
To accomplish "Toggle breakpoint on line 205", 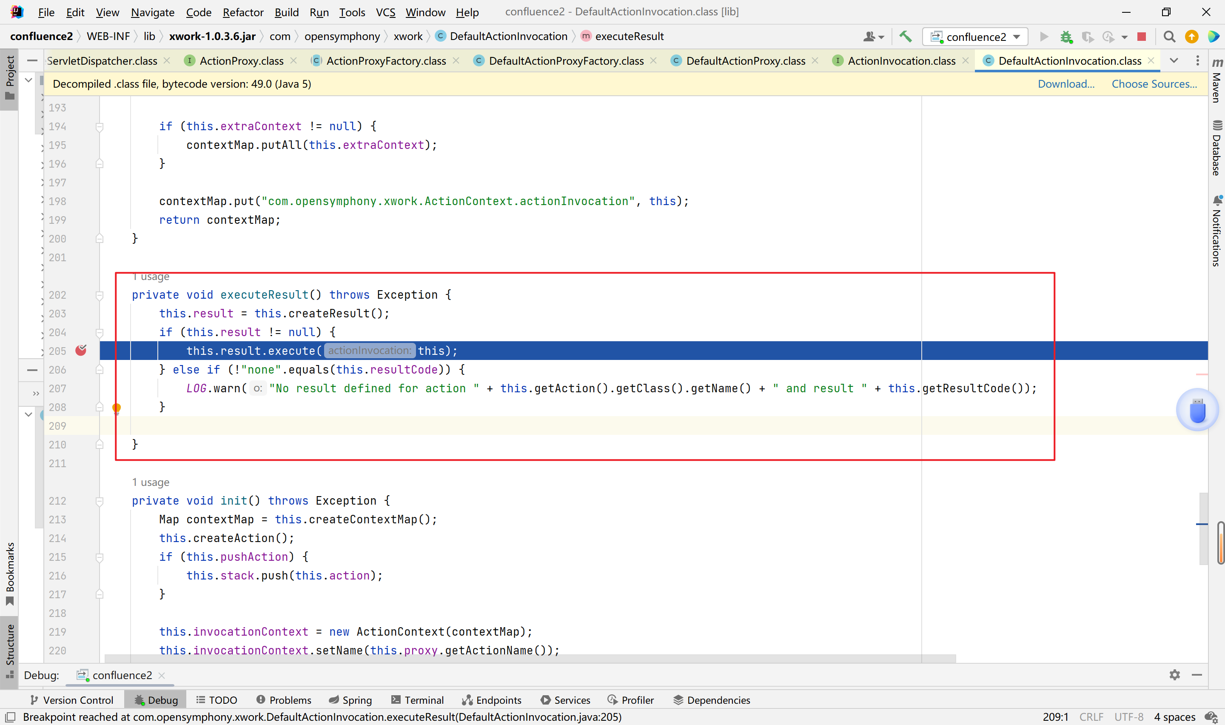I will coord(81,351).
